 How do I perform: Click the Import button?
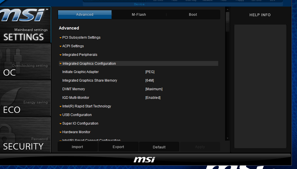pyautogui.click(x=77, y=147)
